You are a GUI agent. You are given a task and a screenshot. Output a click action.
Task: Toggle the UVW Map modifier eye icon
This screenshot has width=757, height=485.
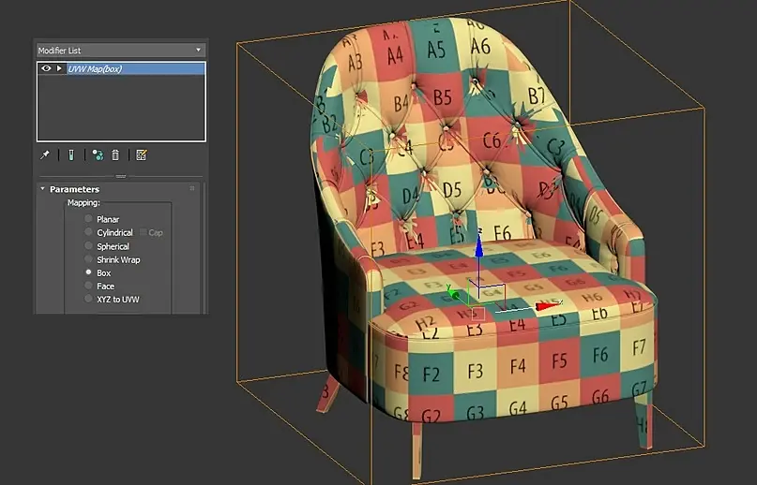coord(46,68)
